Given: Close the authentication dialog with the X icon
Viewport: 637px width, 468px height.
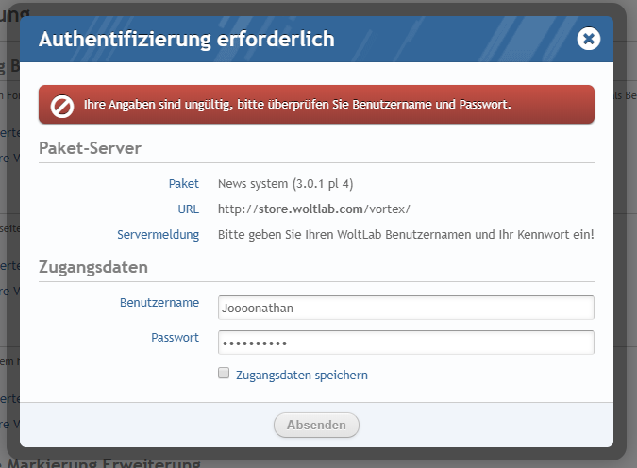Looking at the screenshot, I should tap(589, 39).
